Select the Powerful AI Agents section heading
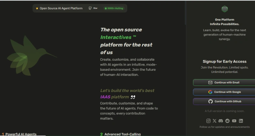Image resolution: width=255 pixels, height=136 pixels. pos(21,134)
